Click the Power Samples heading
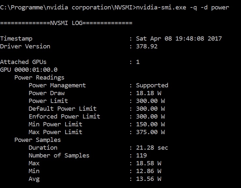Screen dimensions: 241x188 pyautogui.click(x=37, y=140)
